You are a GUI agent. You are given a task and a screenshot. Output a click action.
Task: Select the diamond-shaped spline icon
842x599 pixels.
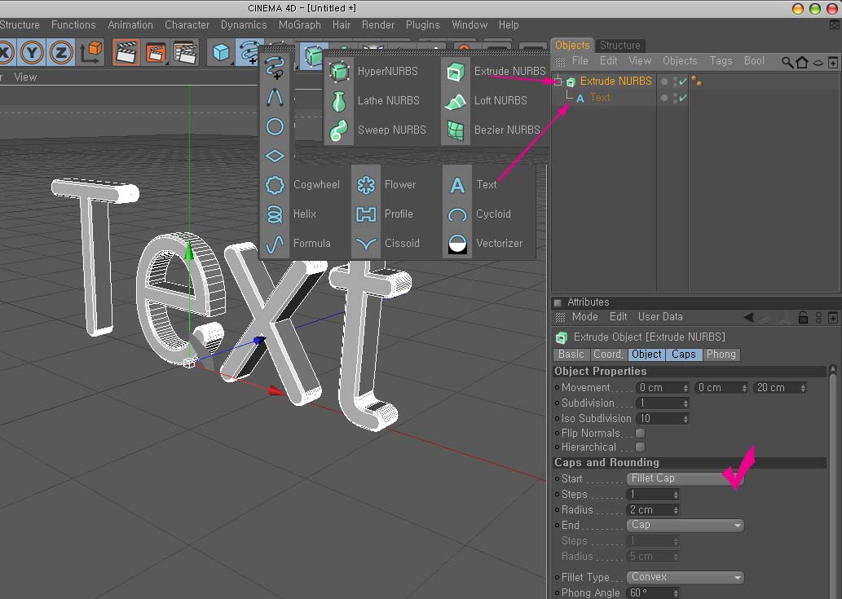pyautogui.click(x=275, y=156)
